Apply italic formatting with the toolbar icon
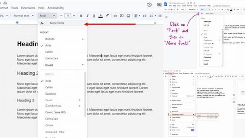 (x=87, y=16)
